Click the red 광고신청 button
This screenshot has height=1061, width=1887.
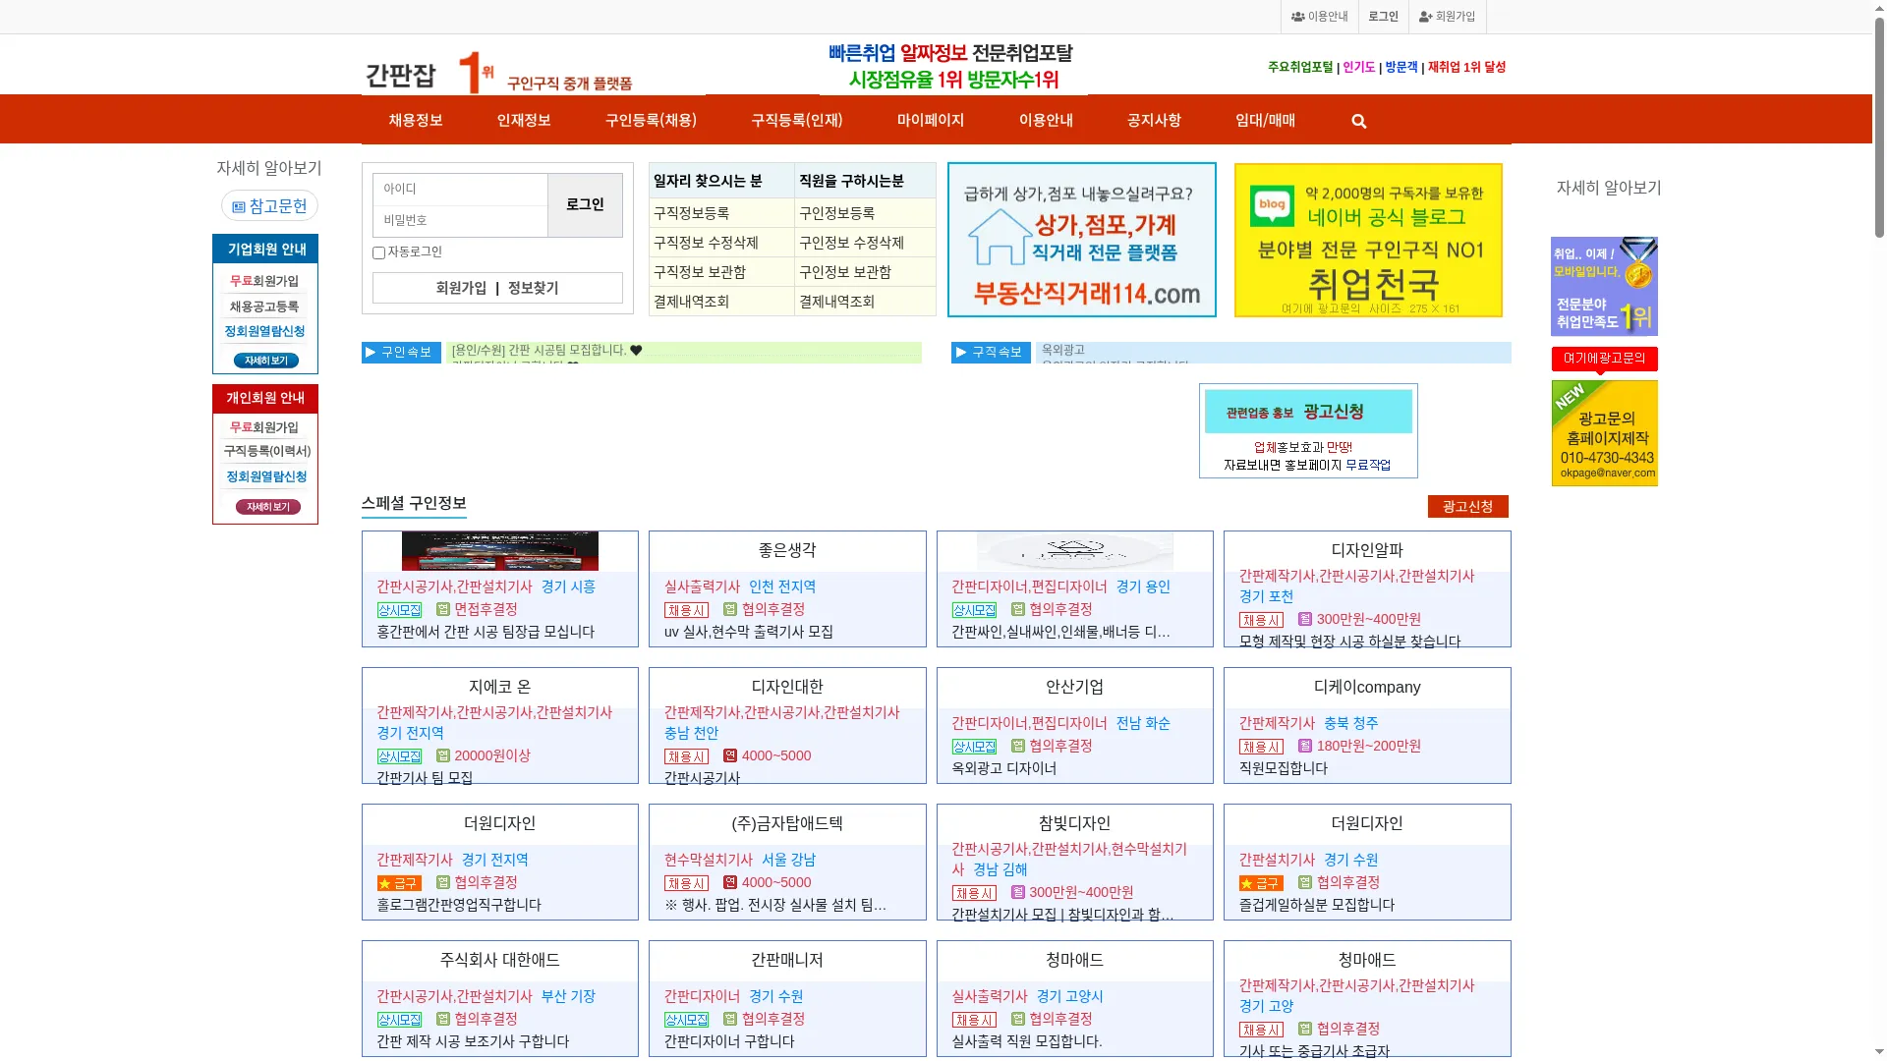coord(1467,506)
